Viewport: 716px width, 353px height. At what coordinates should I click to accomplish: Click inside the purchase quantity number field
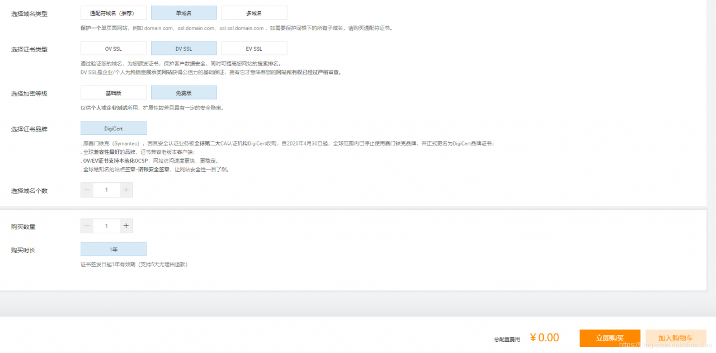click(x=106, y=226)
